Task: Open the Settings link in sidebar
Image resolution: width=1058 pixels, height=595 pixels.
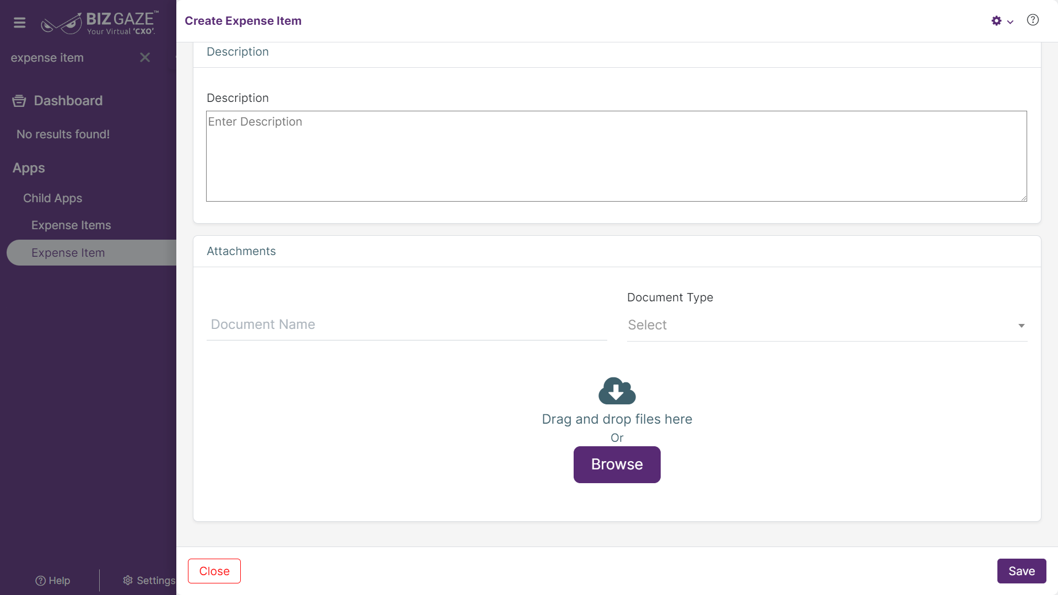Action: tap(149, 581)
